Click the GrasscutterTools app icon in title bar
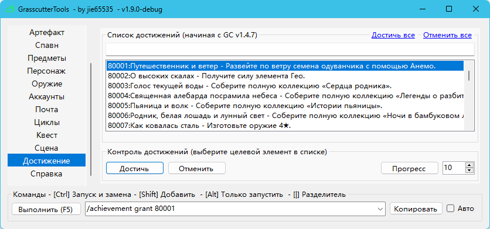The height and width of the screenshot is (229, 490). coord(11,9)
